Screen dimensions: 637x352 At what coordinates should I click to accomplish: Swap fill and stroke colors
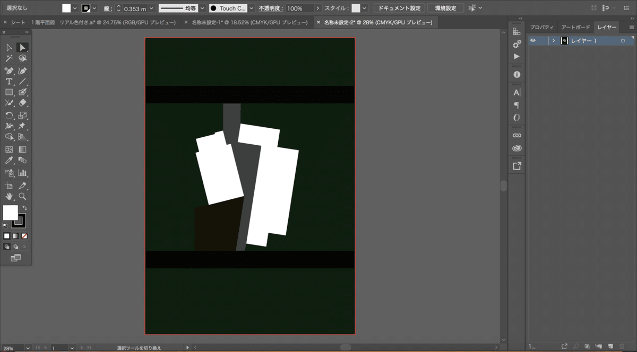tap(24, 208)
